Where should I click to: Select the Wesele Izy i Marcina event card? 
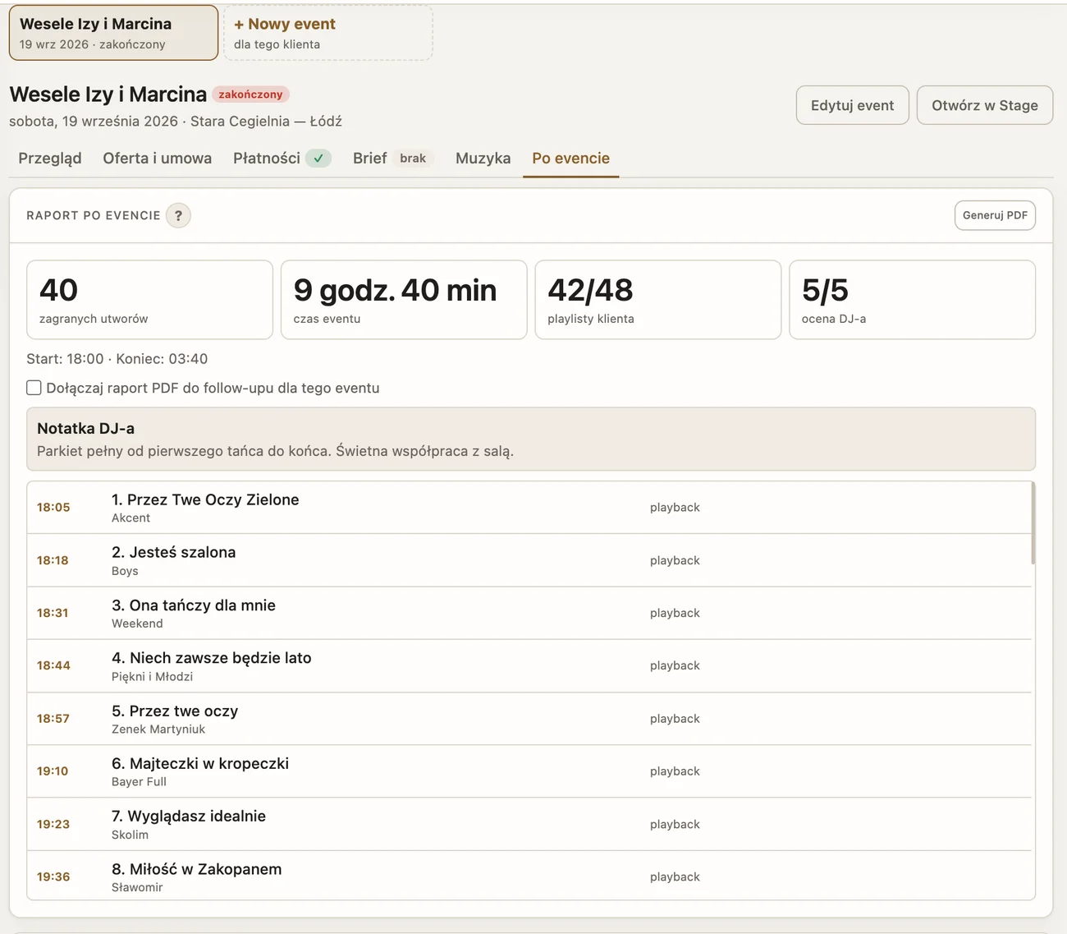[x=113, y=33]
